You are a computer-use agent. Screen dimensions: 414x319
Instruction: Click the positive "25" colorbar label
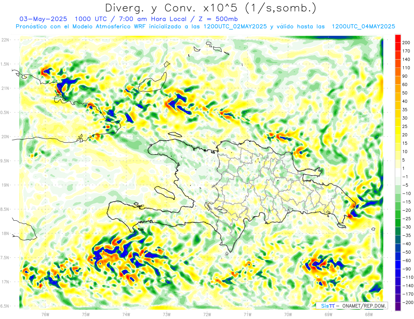pyautogui.click(x=405, y=126)
